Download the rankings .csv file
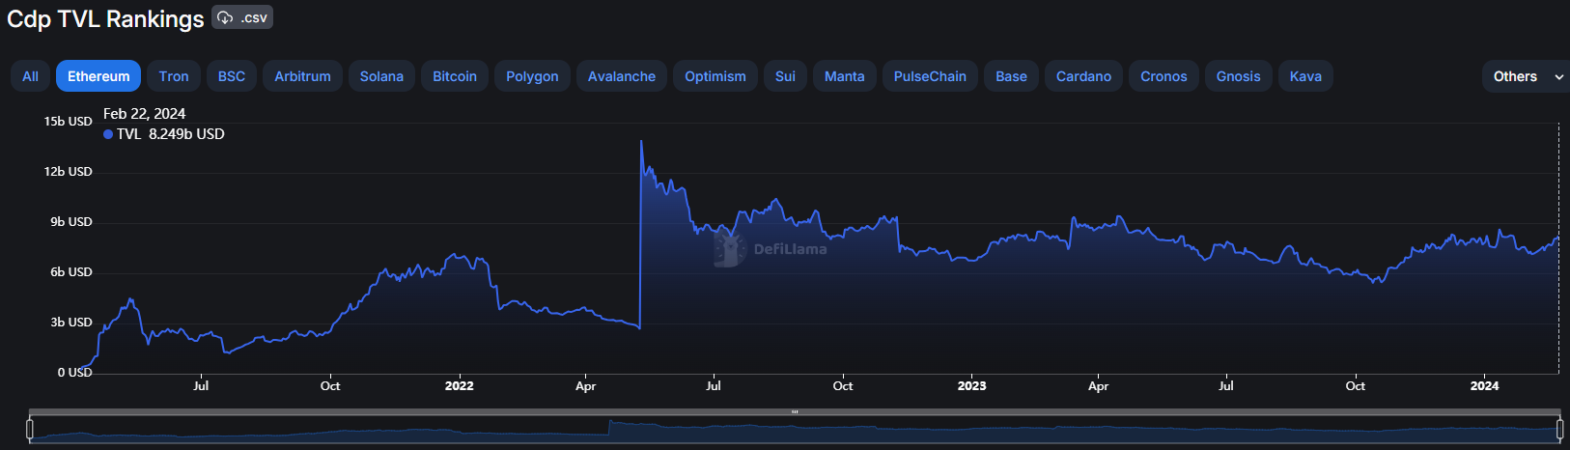Viewport: 1570px width, 450px height. tap(242, 17)
